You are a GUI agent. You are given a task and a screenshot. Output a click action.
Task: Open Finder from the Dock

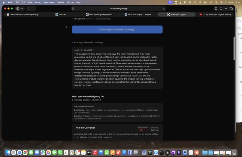pyautogui.click(x=8, y=153)
